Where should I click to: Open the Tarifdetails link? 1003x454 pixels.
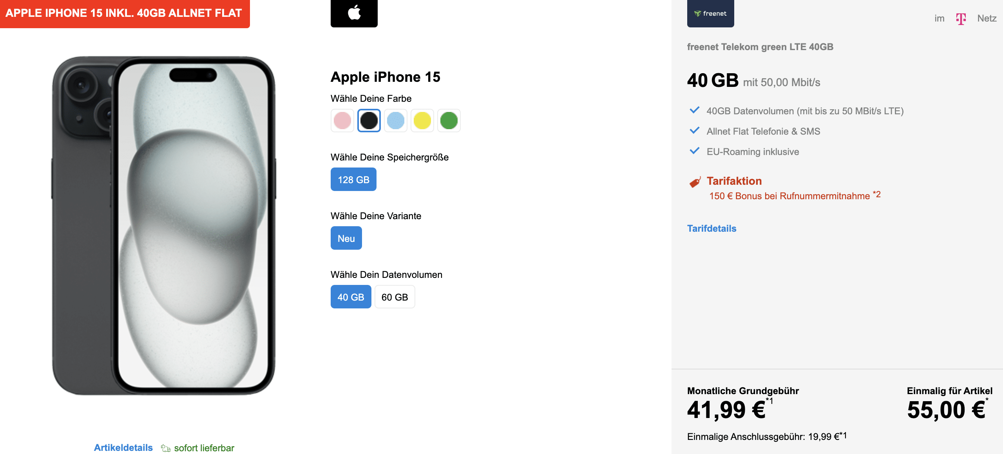pyautogui.click(x=712, y=229)
